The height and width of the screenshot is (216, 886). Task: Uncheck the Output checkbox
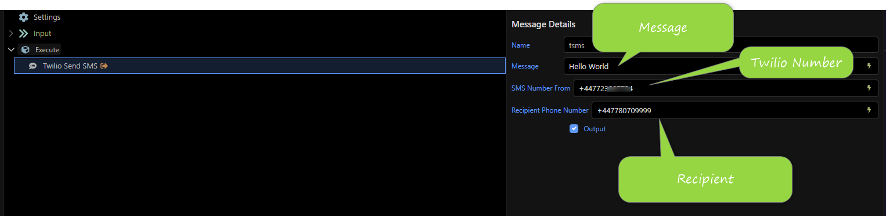coord(574,129)
